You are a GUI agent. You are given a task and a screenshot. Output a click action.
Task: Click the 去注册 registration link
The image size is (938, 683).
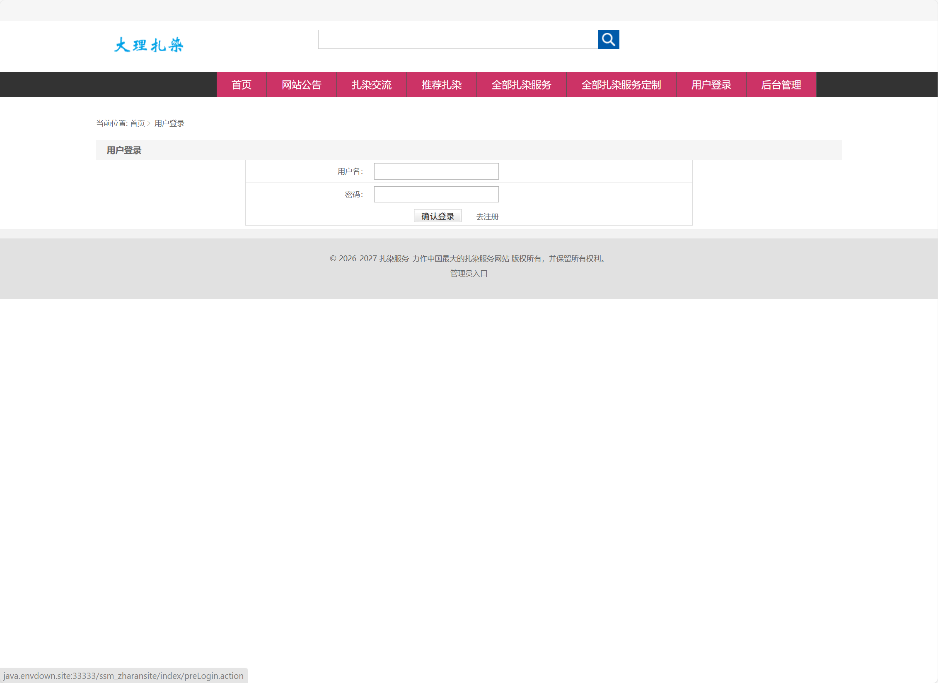487,216
